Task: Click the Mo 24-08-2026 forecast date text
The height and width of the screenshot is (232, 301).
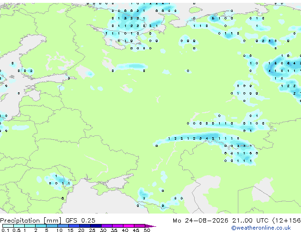Action: point(201,220)
